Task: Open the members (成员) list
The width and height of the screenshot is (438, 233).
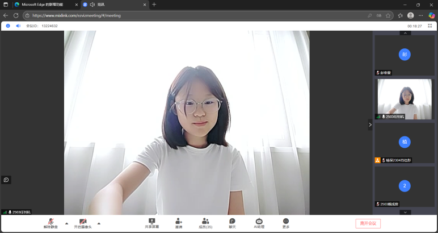Action: (205, 223)
